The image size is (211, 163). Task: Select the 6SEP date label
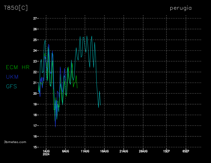click(x=186, y=151)
